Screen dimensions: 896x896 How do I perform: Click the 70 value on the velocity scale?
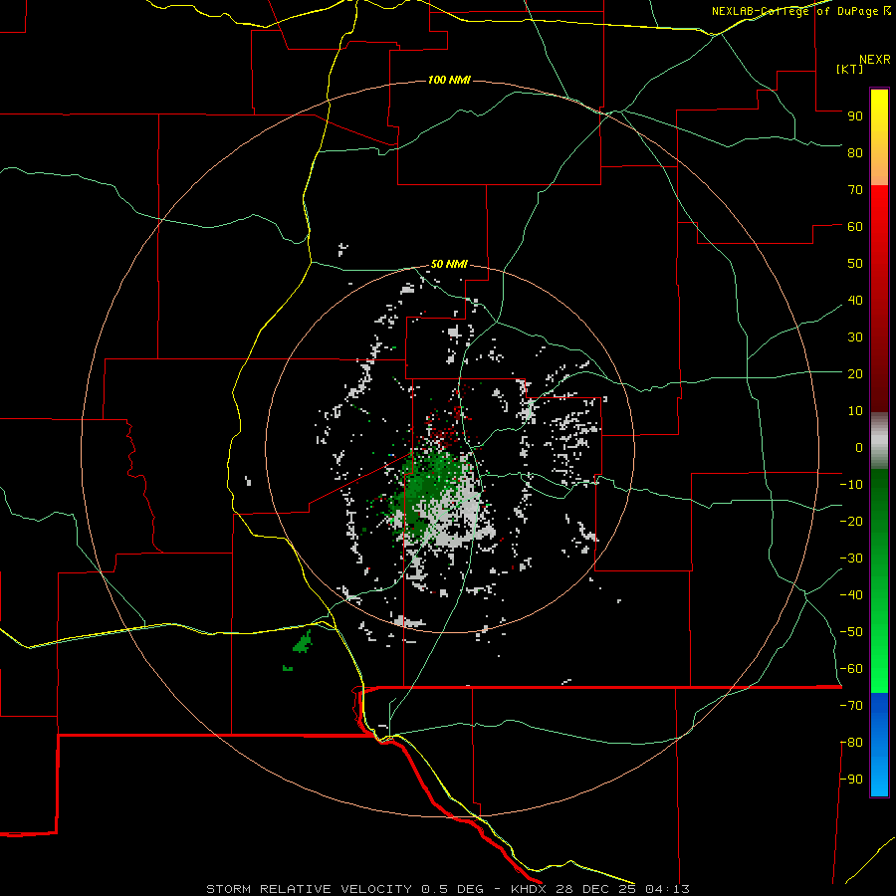coord(855,190)
